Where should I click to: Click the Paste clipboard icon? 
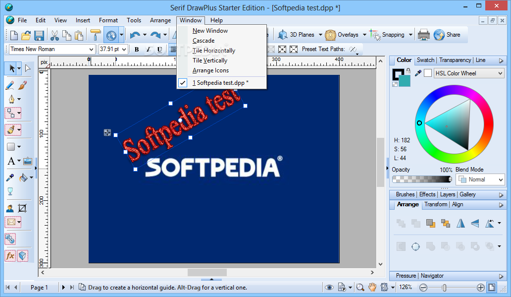coord(79,35)
